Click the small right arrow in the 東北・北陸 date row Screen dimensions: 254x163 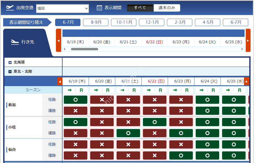[x=247, y=82]
